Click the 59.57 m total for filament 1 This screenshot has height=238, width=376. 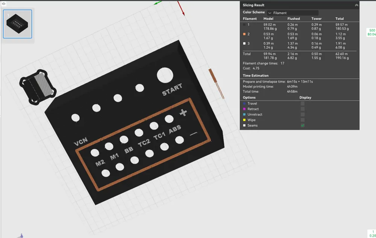click(341, 25)
